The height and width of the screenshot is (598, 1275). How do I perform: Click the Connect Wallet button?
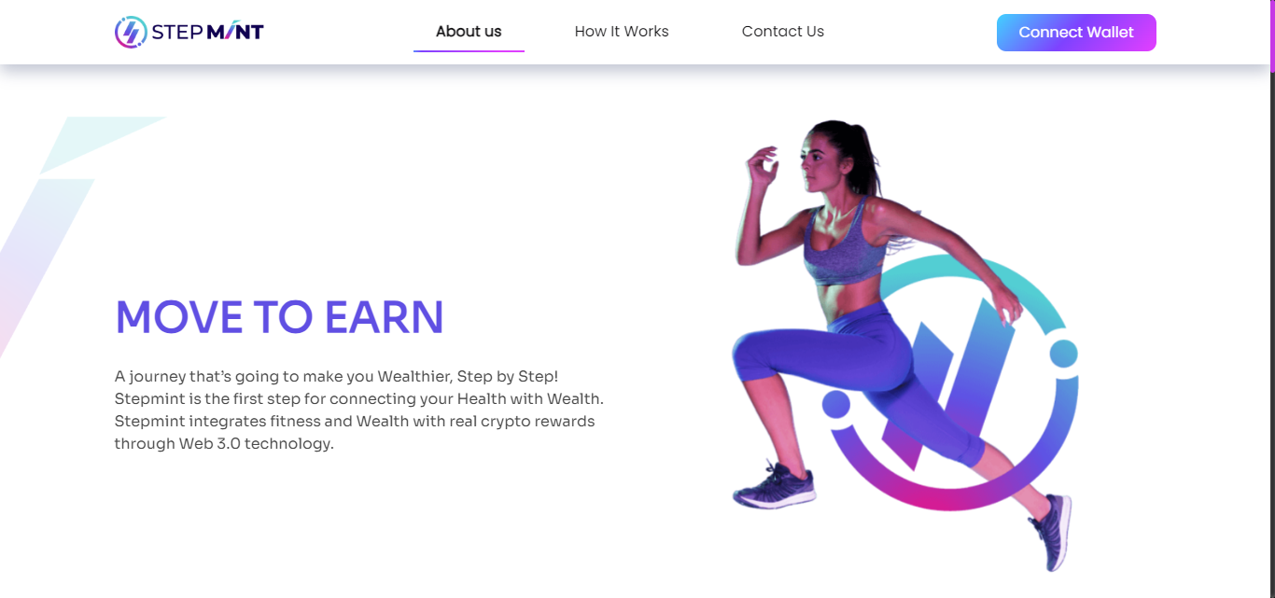pos(1076,33)
